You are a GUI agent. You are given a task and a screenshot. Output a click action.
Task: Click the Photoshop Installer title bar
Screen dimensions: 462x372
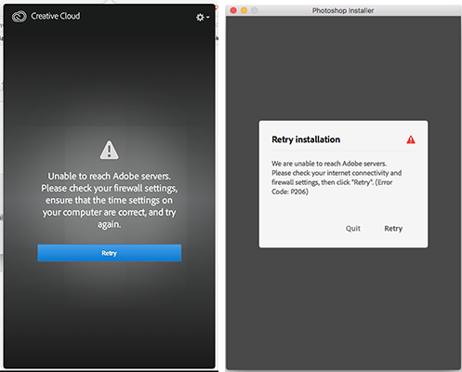tap(343, 10)
